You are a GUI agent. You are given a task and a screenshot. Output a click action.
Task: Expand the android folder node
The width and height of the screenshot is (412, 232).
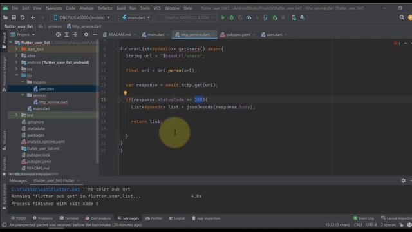(17, 63)
